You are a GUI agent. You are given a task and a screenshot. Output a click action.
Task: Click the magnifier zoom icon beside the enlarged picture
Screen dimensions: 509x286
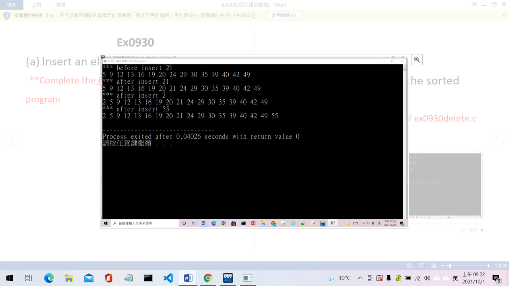(x=417, y=60)
